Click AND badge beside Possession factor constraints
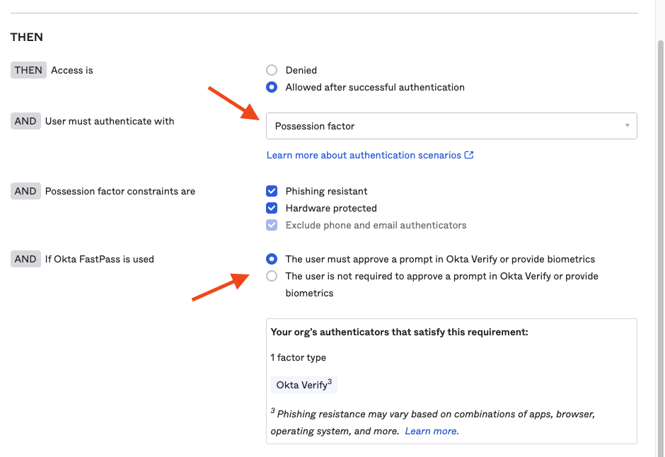The width and height of the screenshot is (665, 457). pos(25,191)
